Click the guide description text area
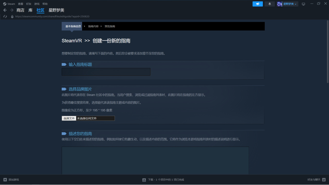This screenshot has width=329, height=185. pos(155,161)
